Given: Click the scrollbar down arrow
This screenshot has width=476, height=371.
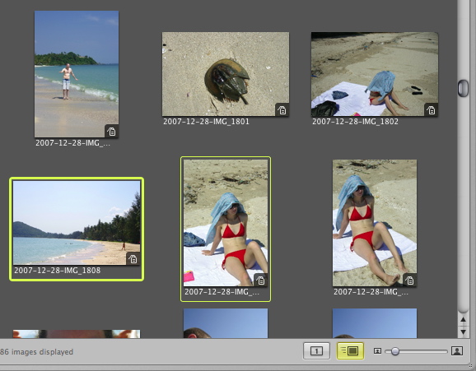Looking at the screenshot, I should point(464,332).
